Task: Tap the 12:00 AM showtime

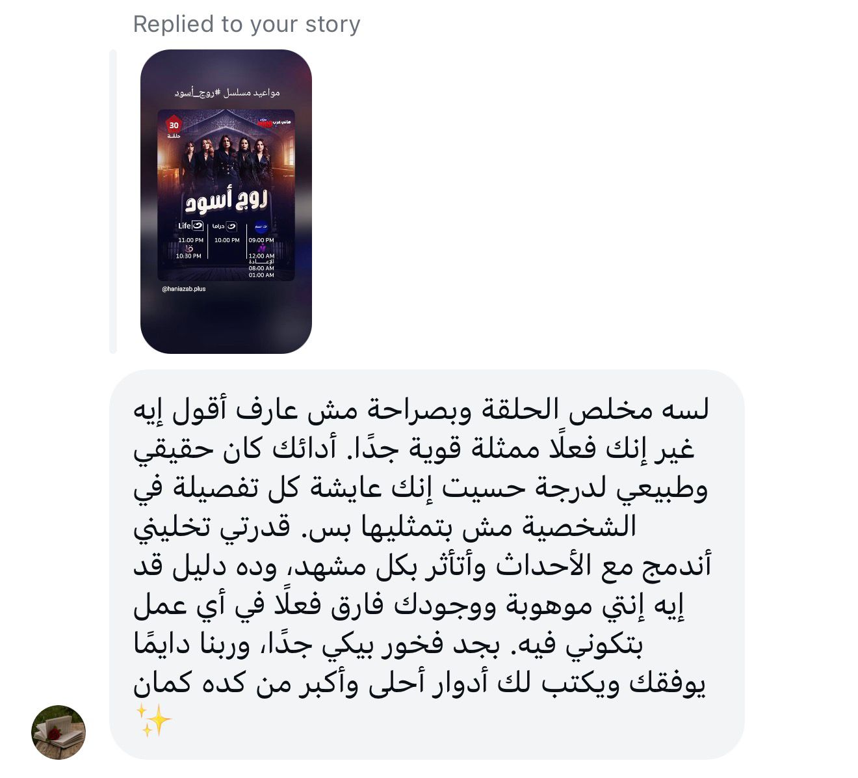Action: tap(261, 256)
